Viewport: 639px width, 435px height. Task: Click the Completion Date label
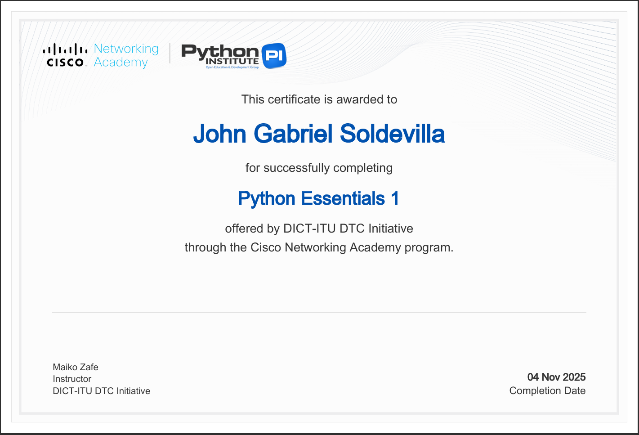point(547,391)
